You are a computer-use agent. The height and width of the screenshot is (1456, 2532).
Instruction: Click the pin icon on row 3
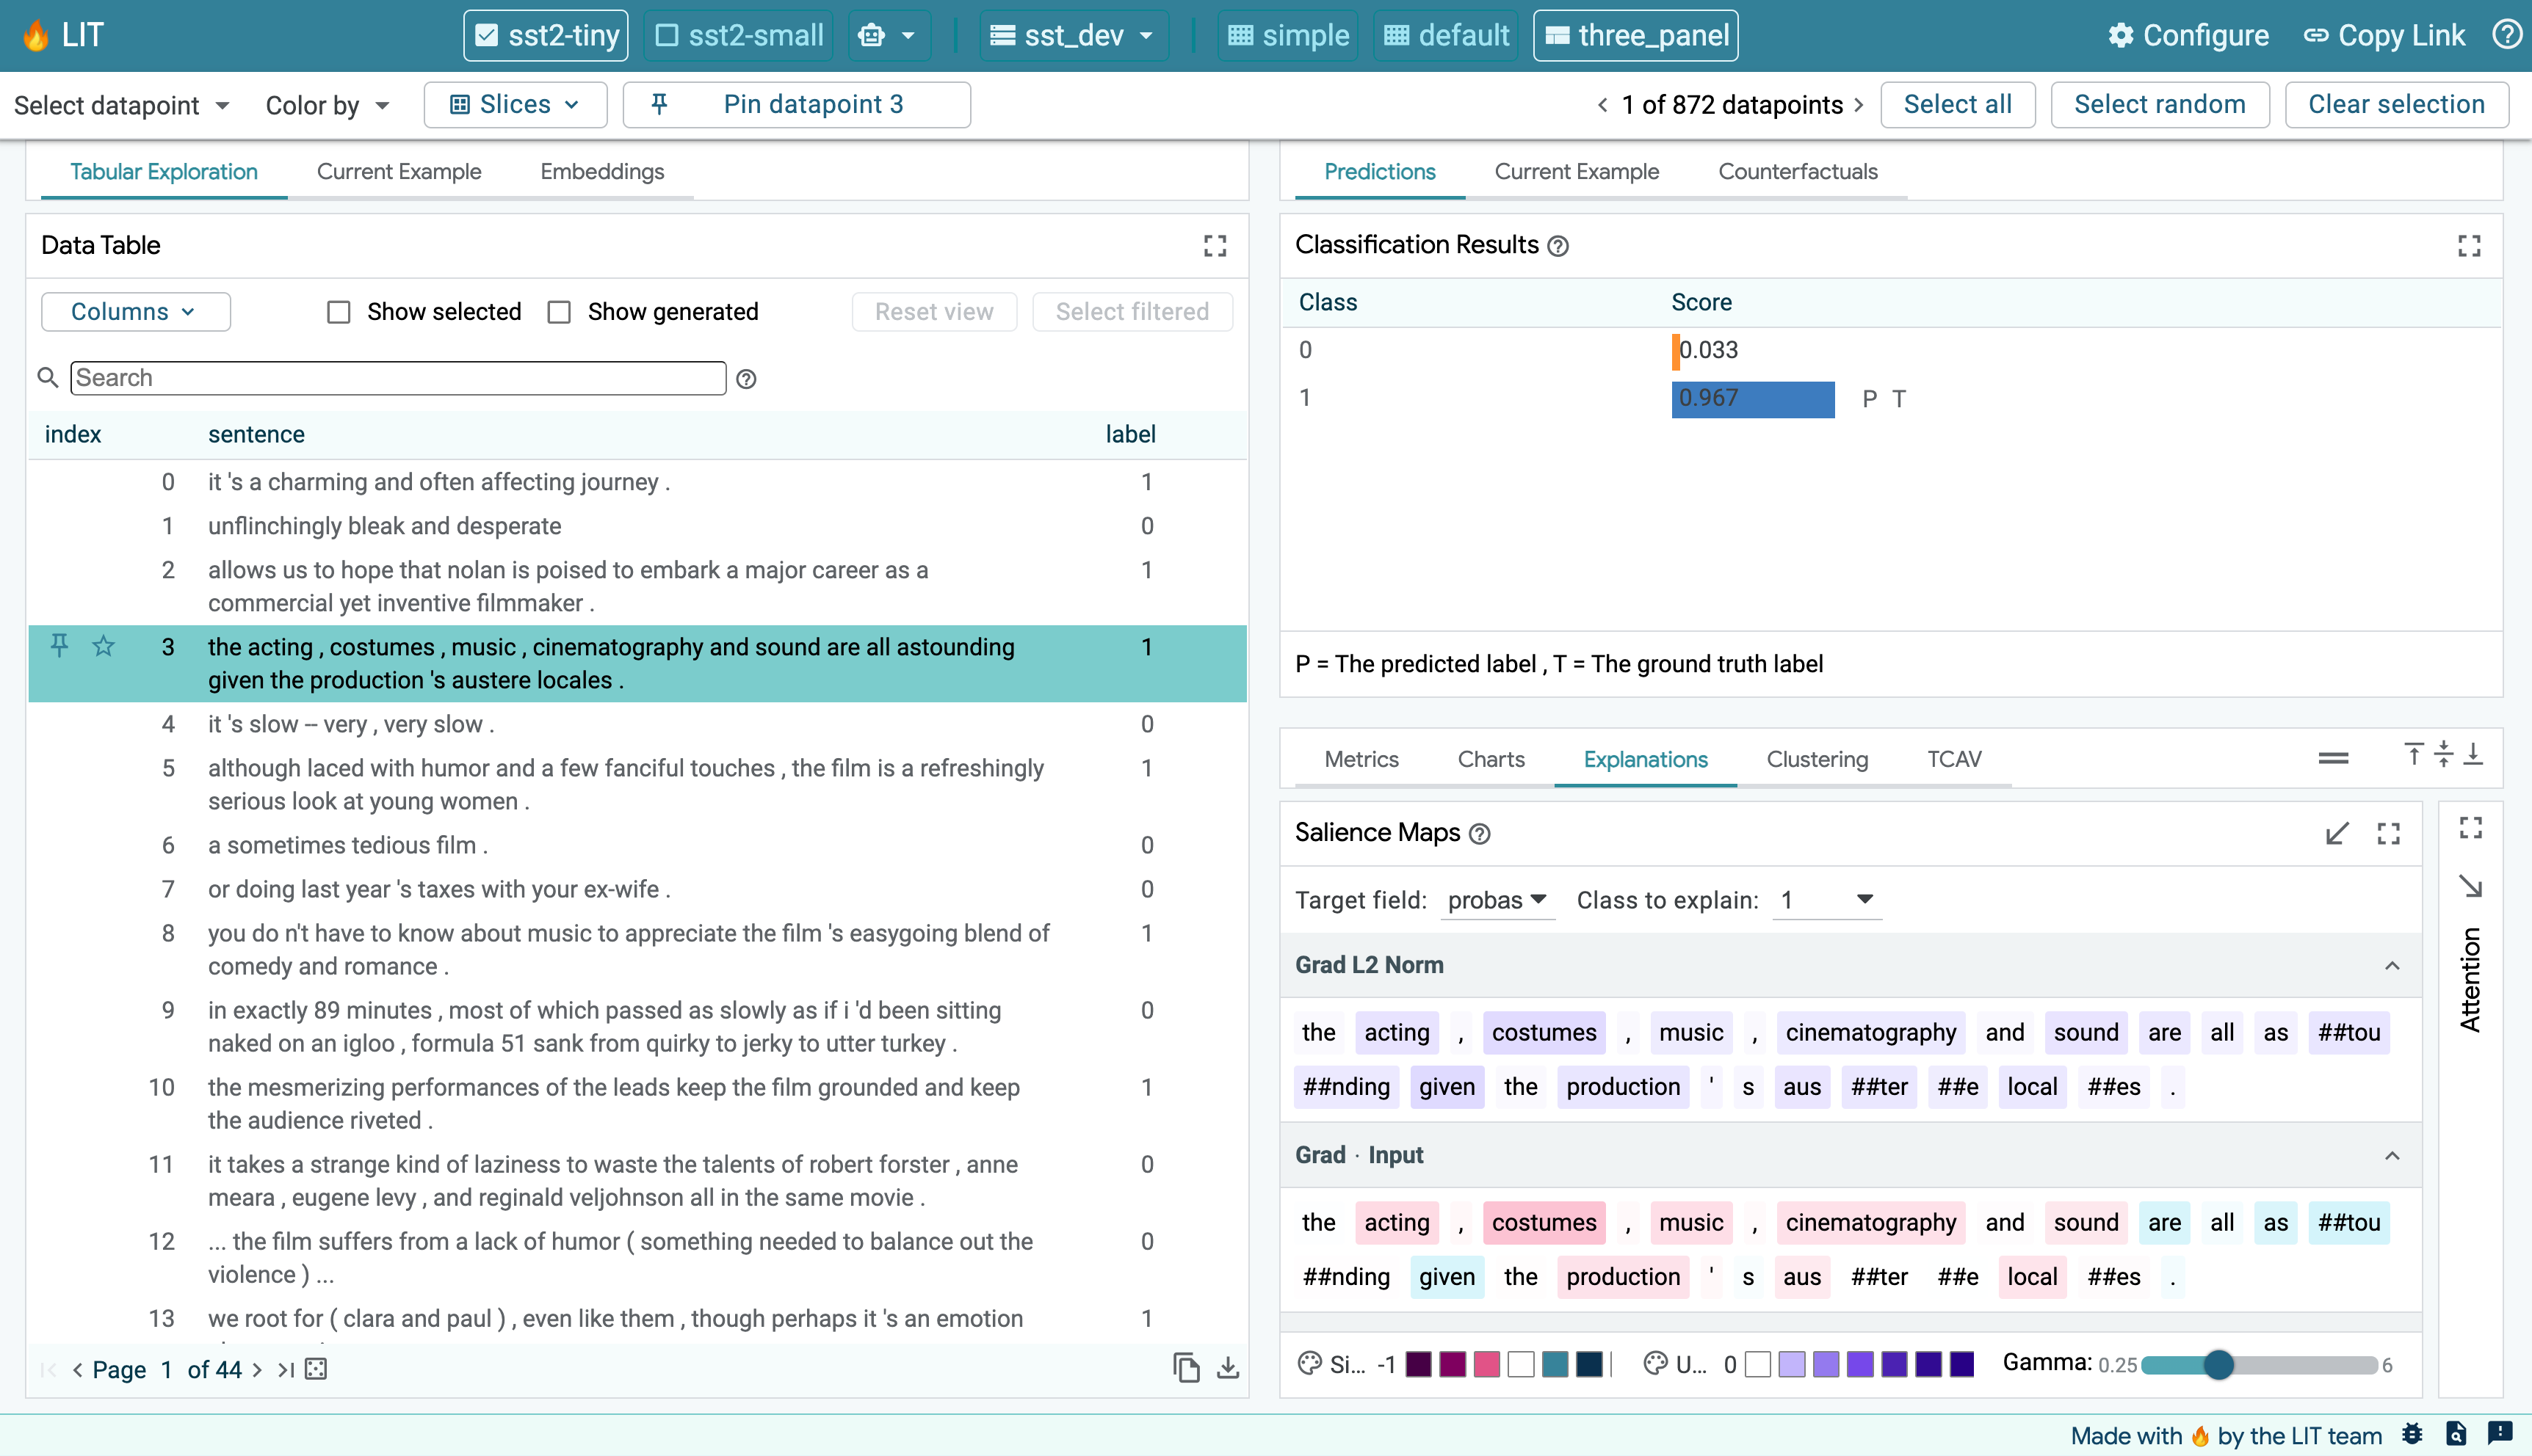click(x=59, y=646)
